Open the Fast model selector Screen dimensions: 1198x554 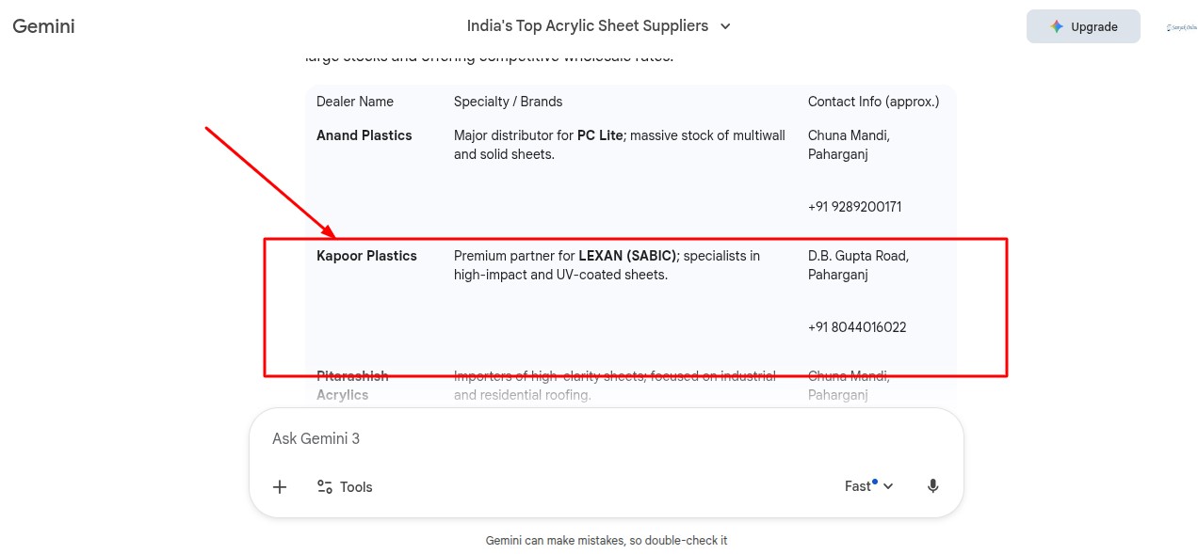[868, 486]
